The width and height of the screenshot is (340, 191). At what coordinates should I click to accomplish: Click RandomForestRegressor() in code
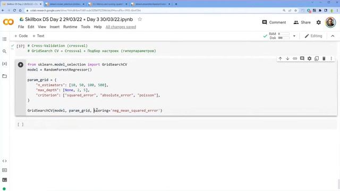click(68, 70)
